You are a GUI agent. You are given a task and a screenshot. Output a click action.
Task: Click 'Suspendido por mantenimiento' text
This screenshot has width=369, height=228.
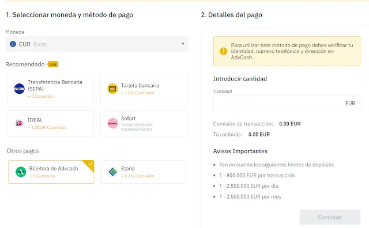(137, 127)
